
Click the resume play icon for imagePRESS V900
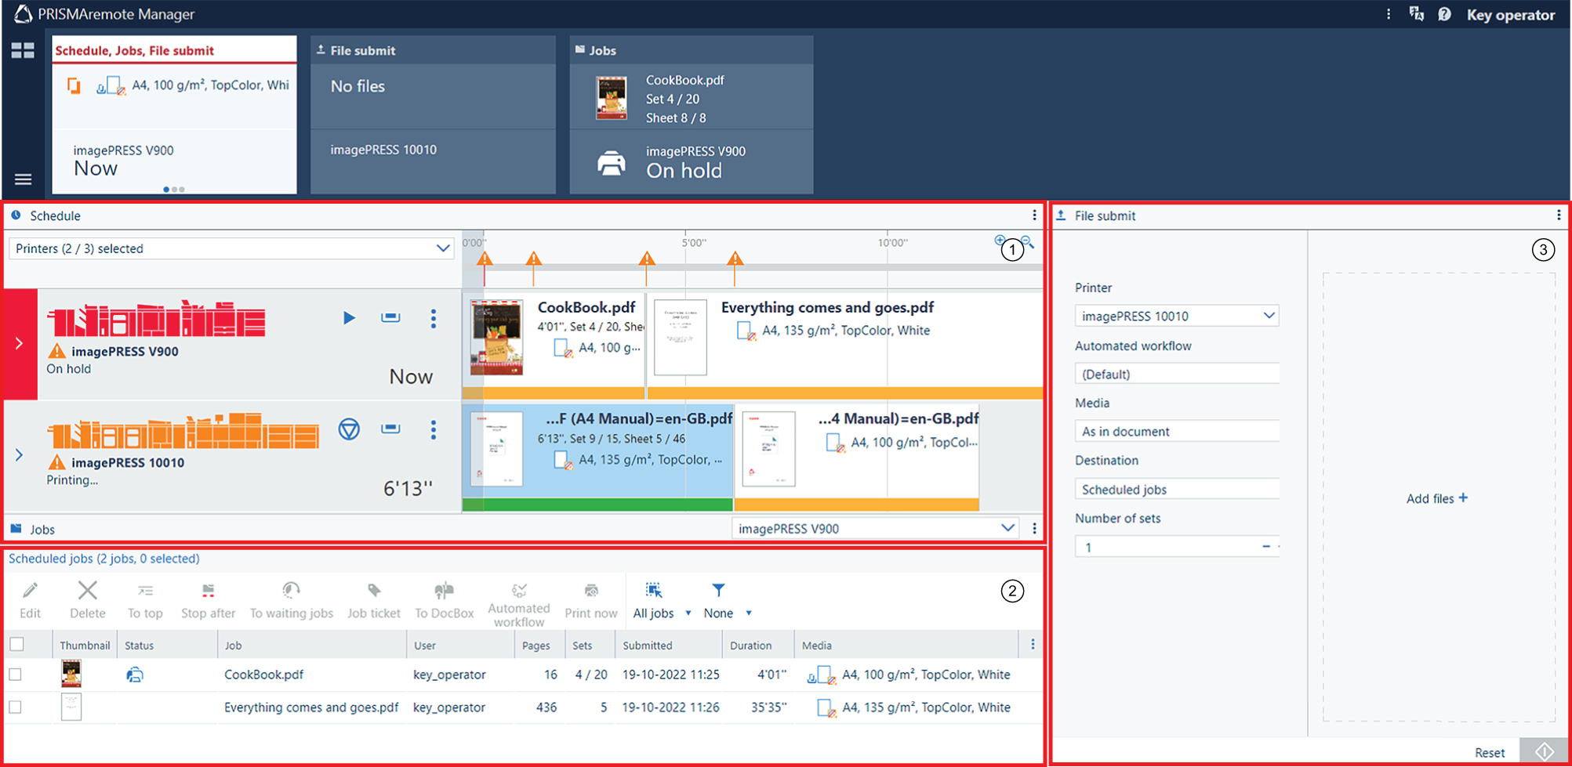349,317
